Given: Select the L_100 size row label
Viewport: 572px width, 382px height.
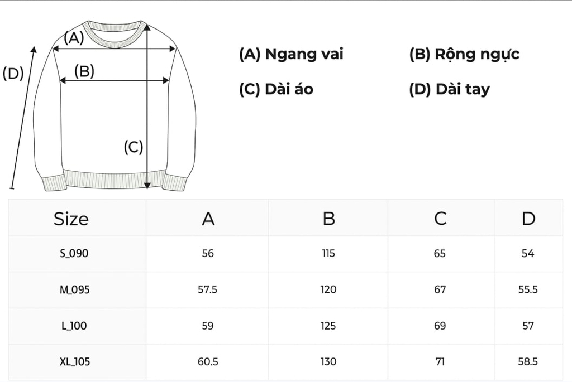Looking at the screenshot, I should (74, 326).
